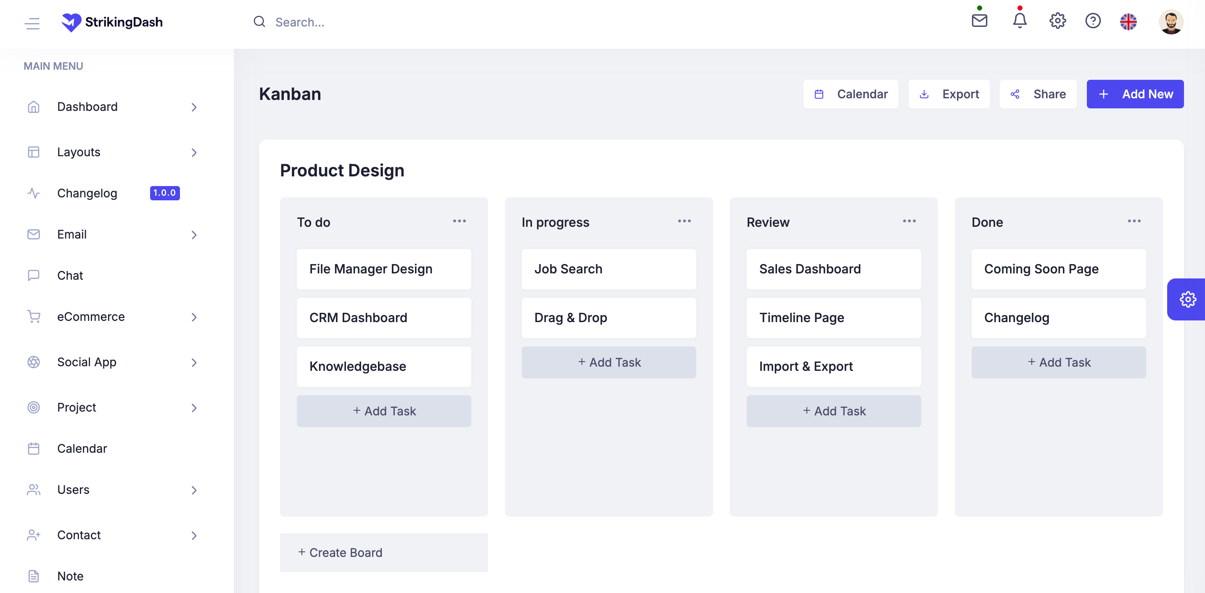
Task: Open Done column three-dot menu
Action: [1134, 221]
